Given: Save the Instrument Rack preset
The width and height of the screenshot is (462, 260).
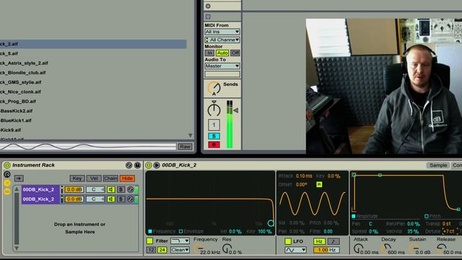Looking at the screenshot, I should tap(137, 165).
